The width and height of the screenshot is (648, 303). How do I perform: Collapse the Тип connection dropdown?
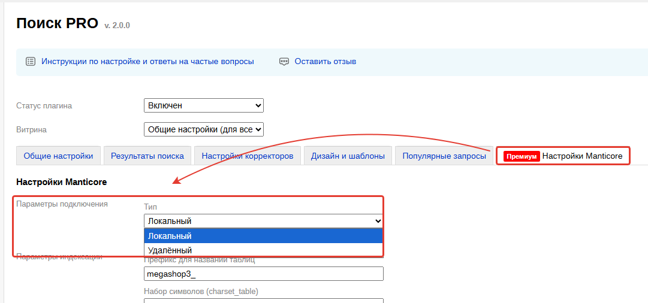coord(263,221)
